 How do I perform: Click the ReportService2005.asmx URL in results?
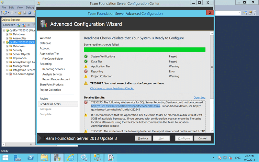point(126,106)
